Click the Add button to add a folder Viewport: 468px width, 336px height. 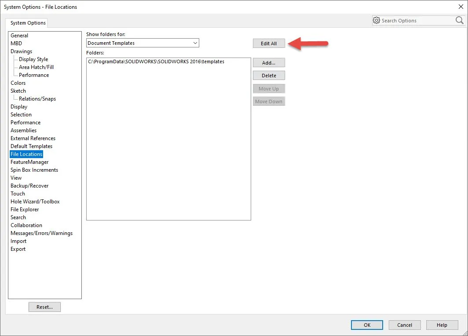coord(269,62)
